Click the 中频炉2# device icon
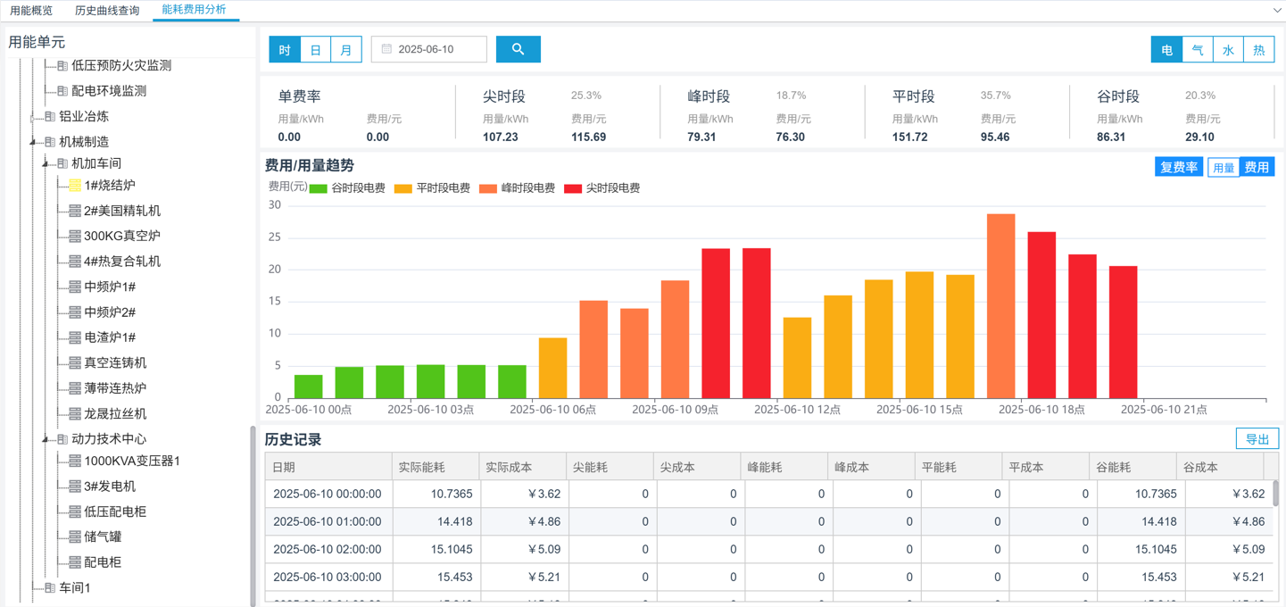Screen dimensions: 1286x607 (75, 312)
